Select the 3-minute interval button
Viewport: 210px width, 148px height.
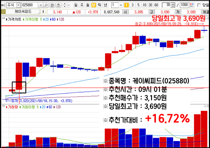click(133, 5)
